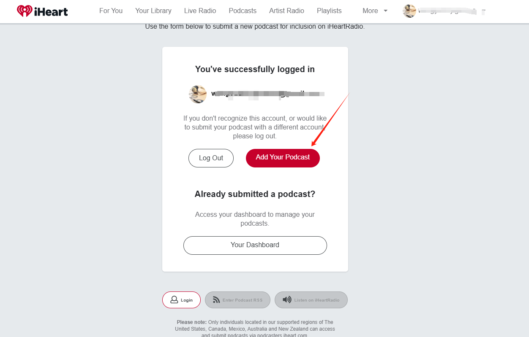Screen dimensions: 529x337
Task: Click the blurred account name in header
Action: click(x=451, y=11)
